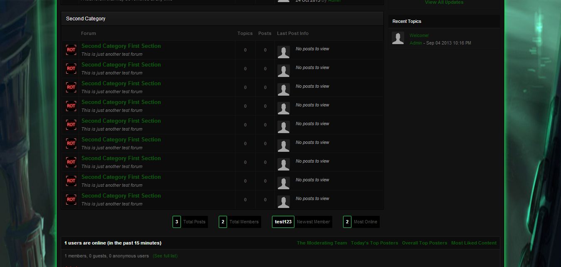Click the View All Updates link
This screenshot has height=267, width=561.
point(444,2)
